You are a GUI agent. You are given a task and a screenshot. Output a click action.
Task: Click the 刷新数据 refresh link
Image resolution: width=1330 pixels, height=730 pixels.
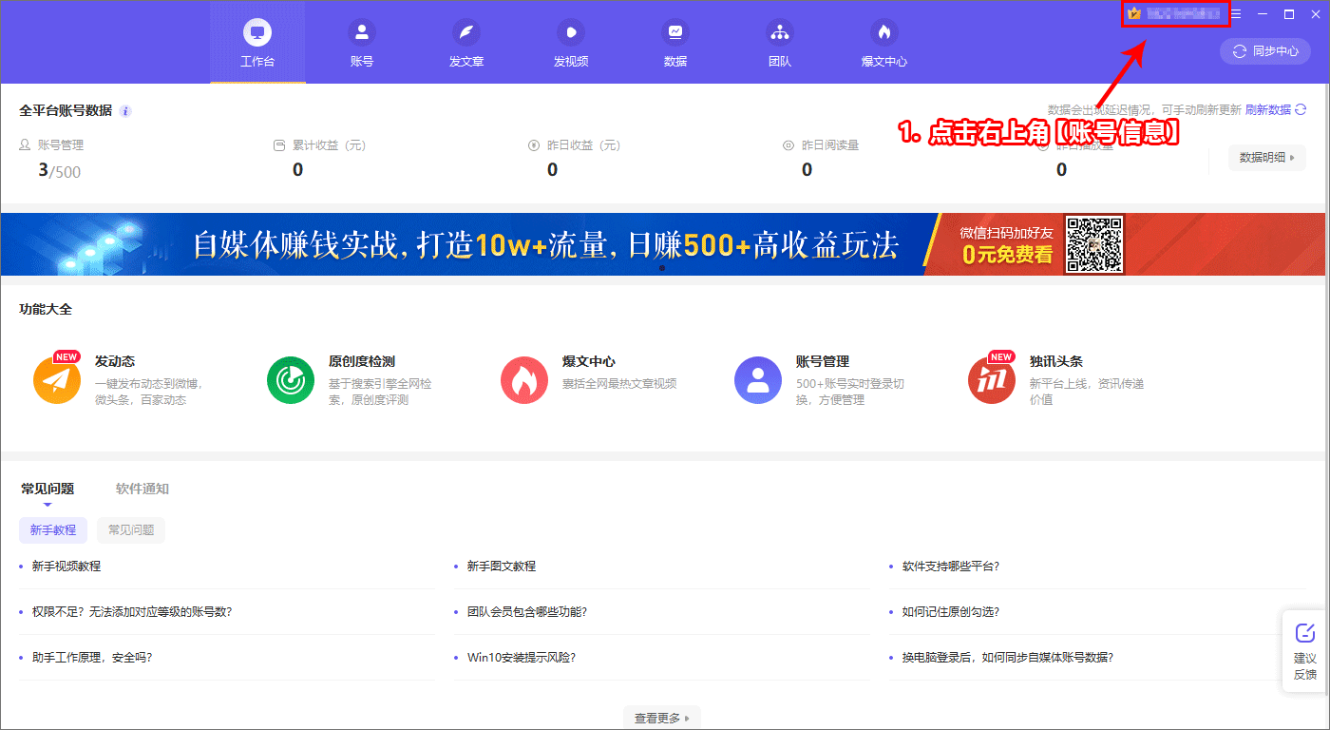1275,110
